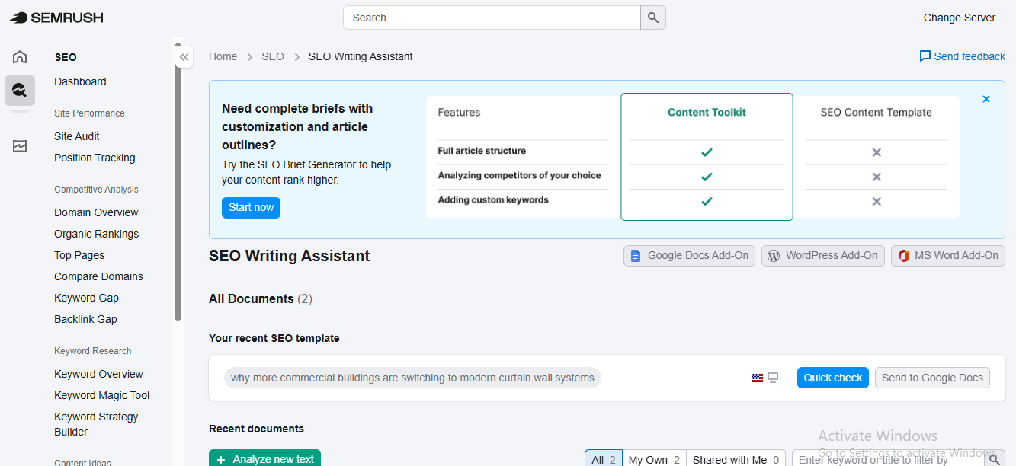Image resolution: width=1016 pixels, height=466 pixels.
Task: Open Top Pages in sidebar
Action: 79,255
